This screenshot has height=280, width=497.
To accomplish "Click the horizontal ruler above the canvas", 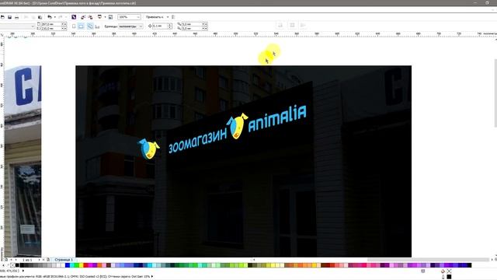I will pyautogui.click(x=248, y=33).
